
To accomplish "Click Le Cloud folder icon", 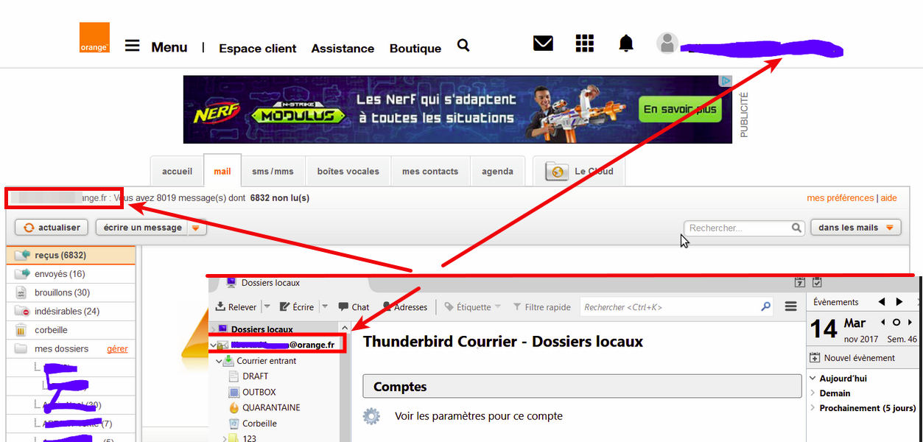I will tap(558, 172).
